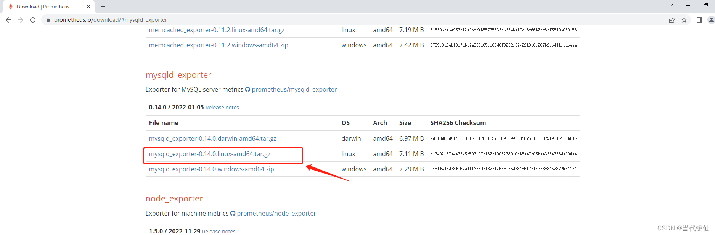Go back to the previous page
This screenshot has width=715, height=235.
8,20
